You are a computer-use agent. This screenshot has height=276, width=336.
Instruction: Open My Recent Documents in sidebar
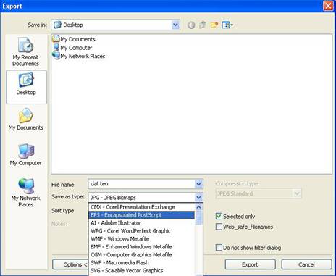(x=25, y=52)
